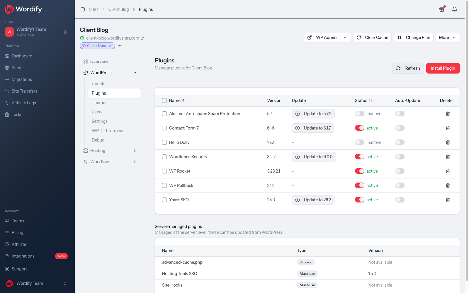Click Client Blog breadcrumb link
The image size is (469, 293).
118,9
